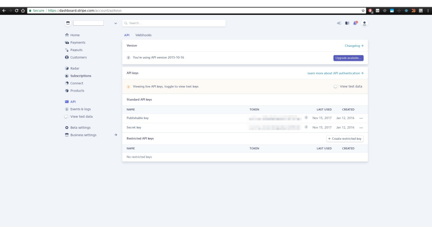Open the Secret key three-dot menu

[361, 128]
